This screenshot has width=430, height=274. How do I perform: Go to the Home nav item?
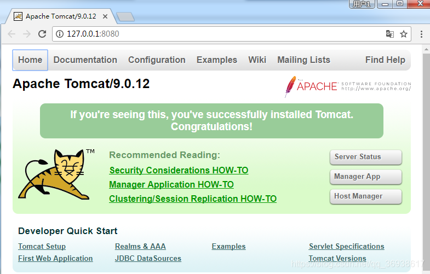(x=30, y=60)
